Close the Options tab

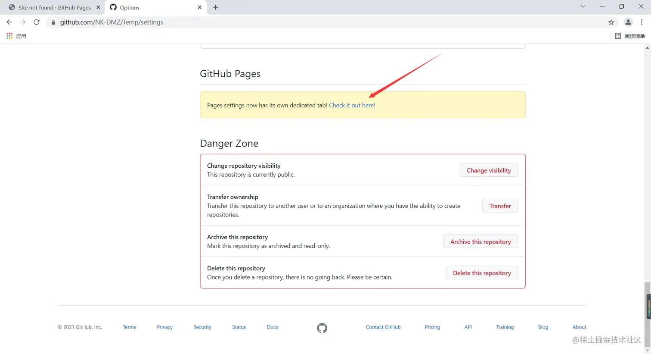click(x=199, y=7)
